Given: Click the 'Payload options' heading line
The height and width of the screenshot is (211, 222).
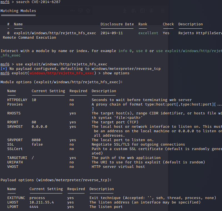Looking at the screenshot, I should point(56,180).
